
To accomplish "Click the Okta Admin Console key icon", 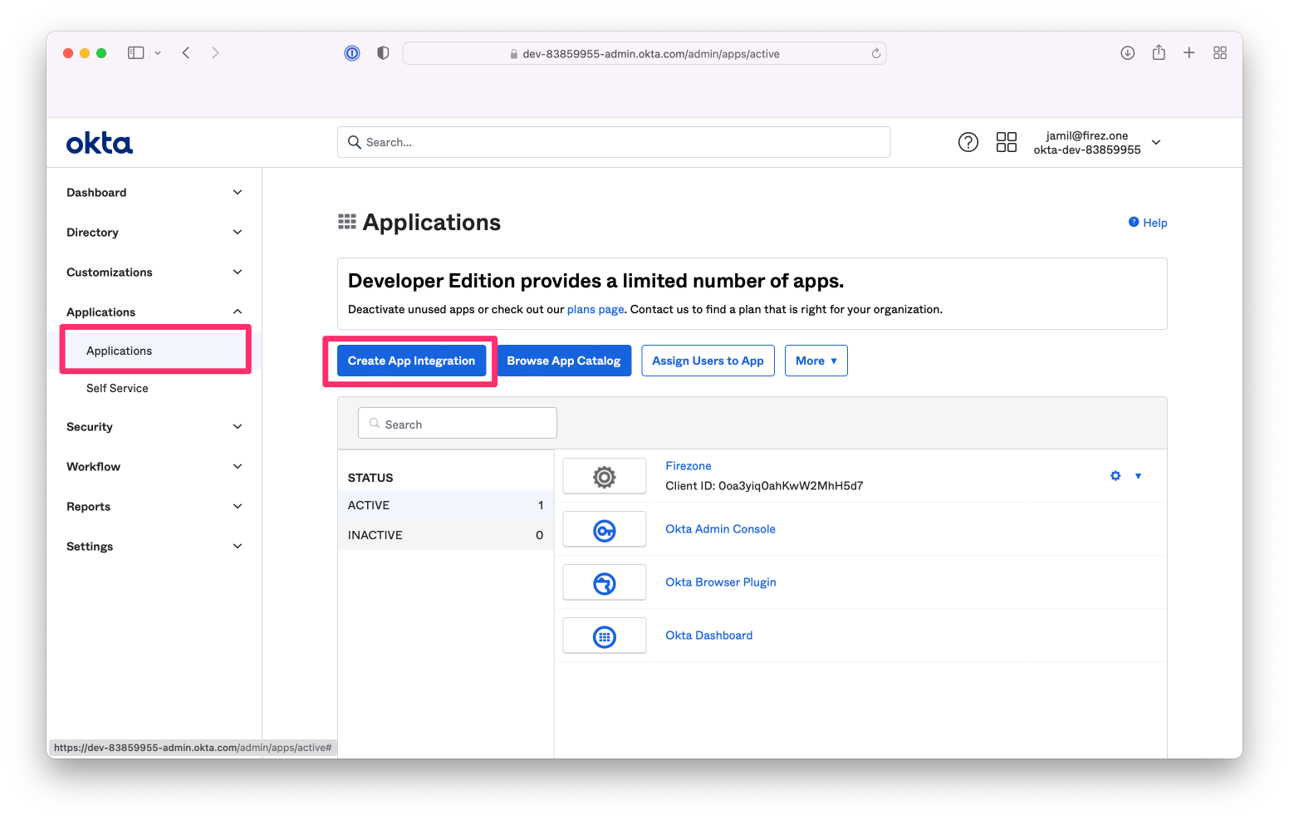I will coord(604,528).
